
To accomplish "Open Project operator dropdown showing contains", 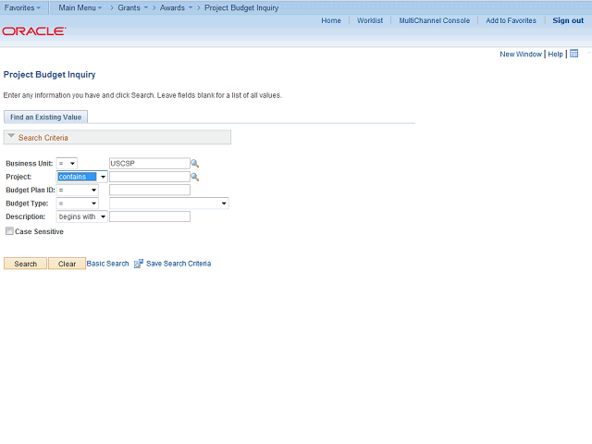I will click(82, 177).
